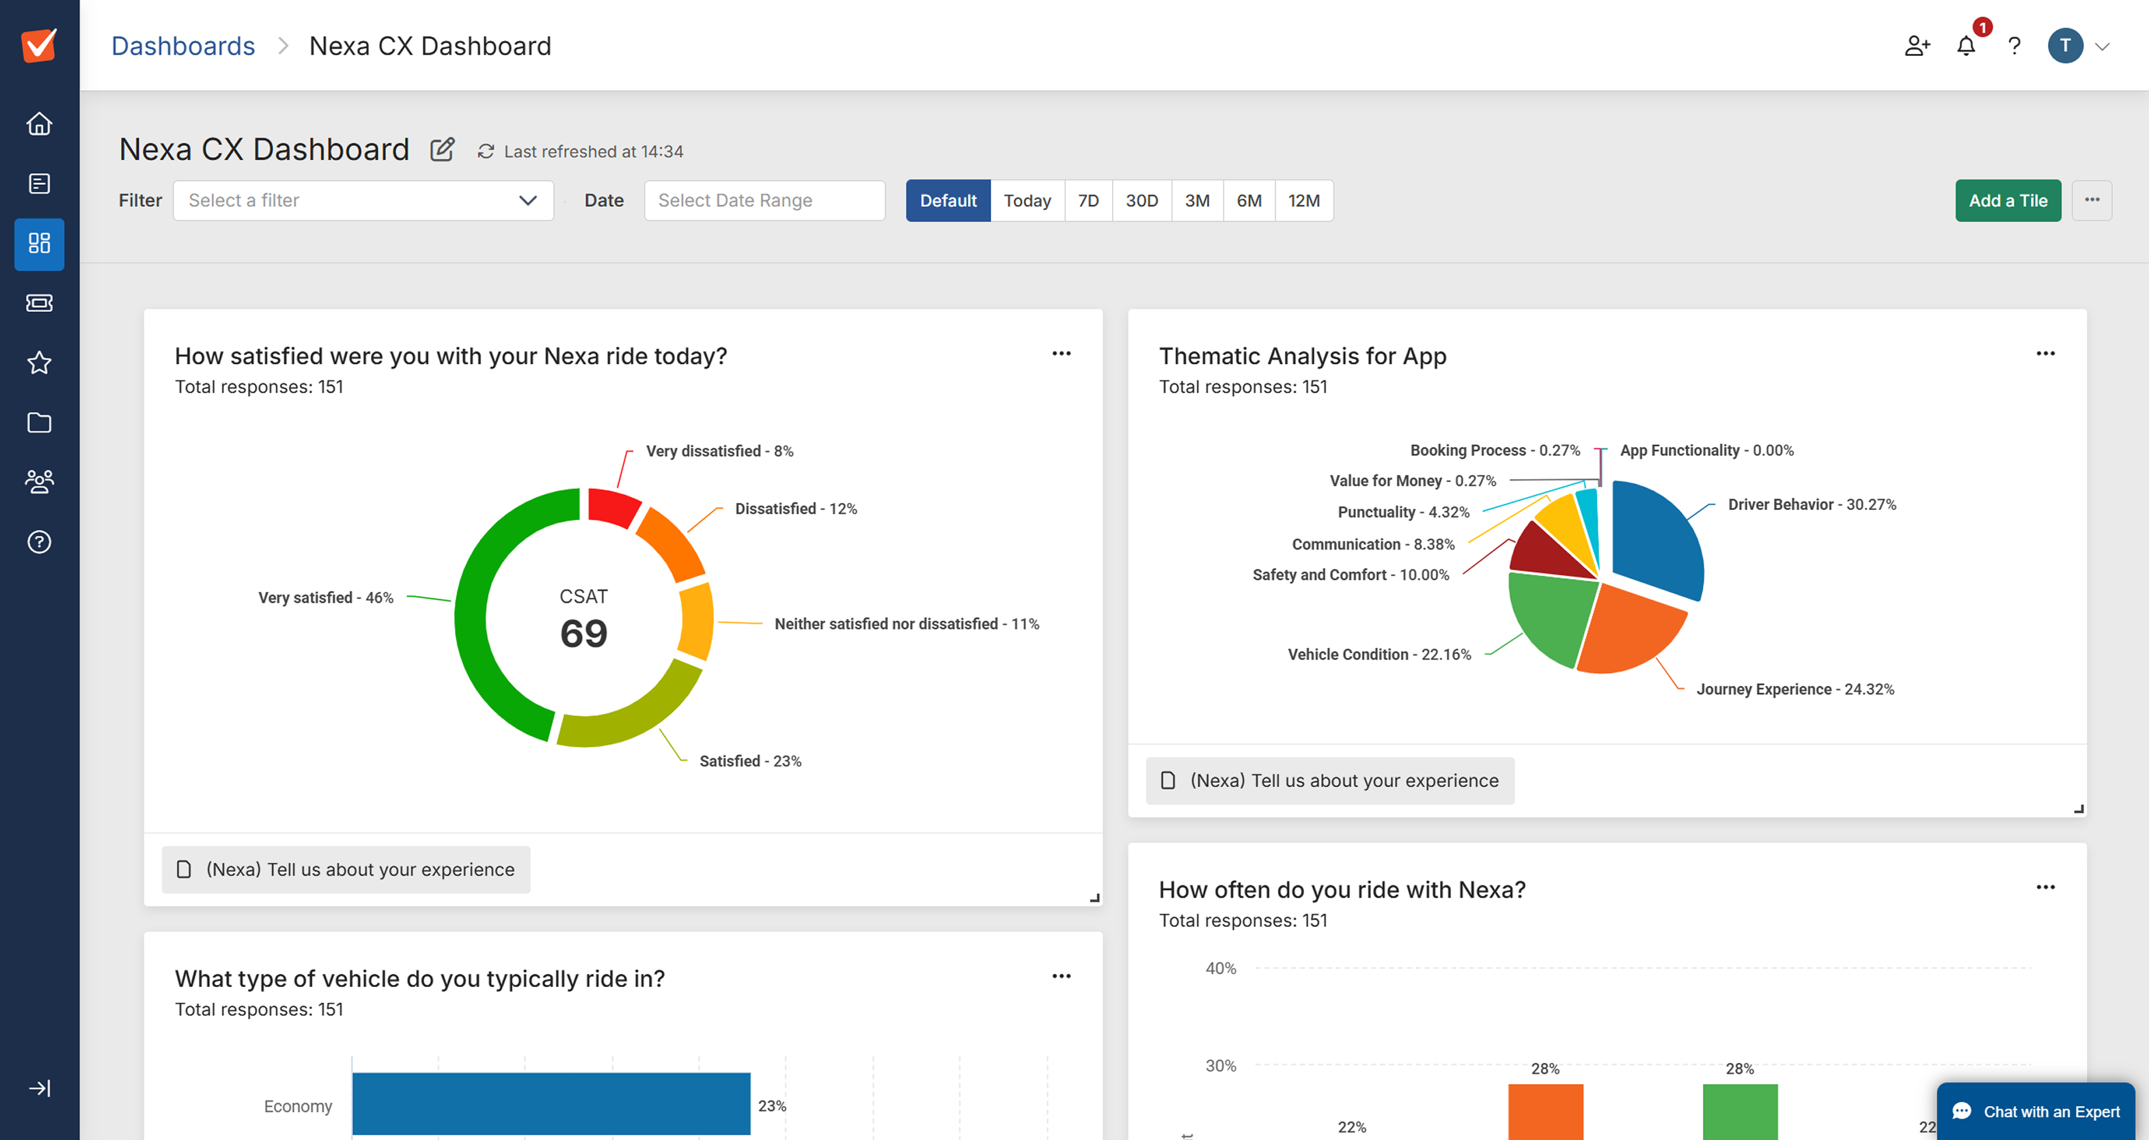The height and width of the screenshot is (1140, 2149).
Task: Click the Add a Tile button
Action: point(2007,201)
